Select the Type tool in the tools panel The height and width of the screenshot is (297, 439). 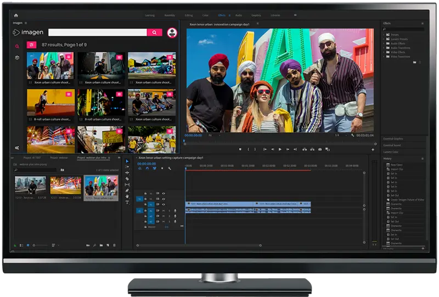127,202
